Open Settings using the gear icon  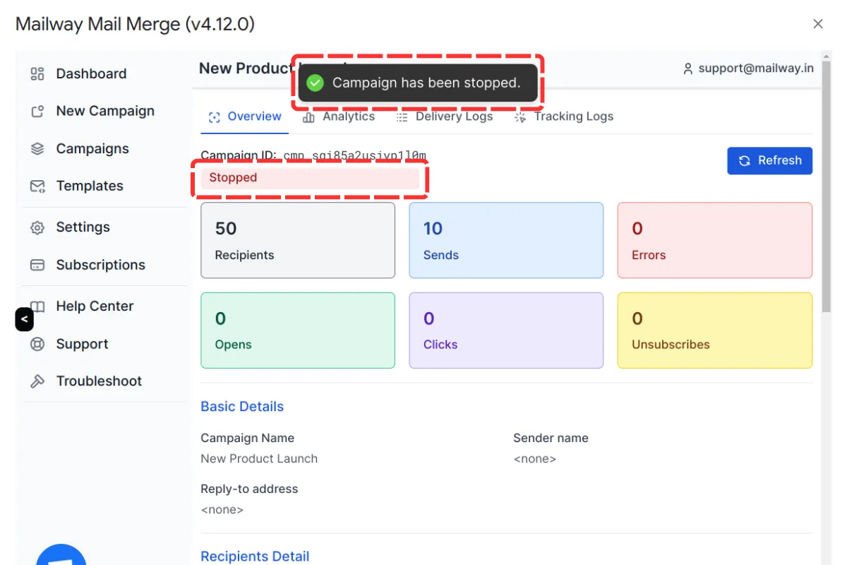click(37, 227)
